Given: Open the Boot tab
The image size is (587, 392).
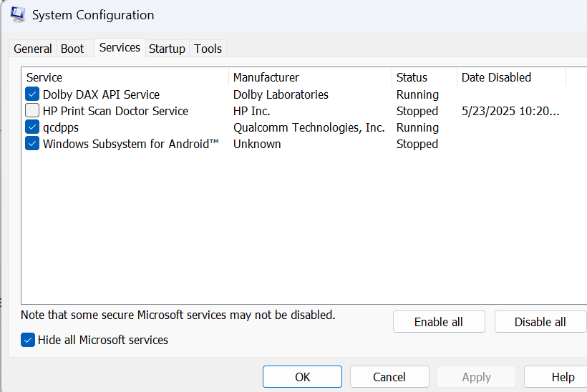Looking at the screenshot, I should coord(72,49).
